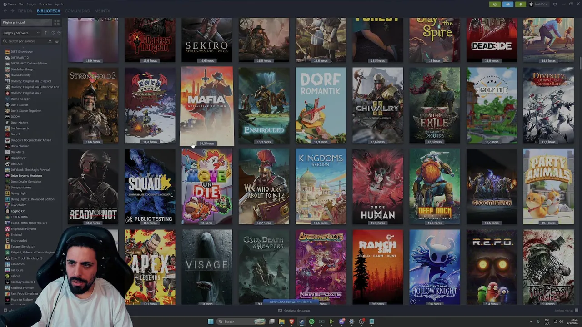582x327 pixels.
Task: Open the Chivalry II game cover
Action: 377,105
